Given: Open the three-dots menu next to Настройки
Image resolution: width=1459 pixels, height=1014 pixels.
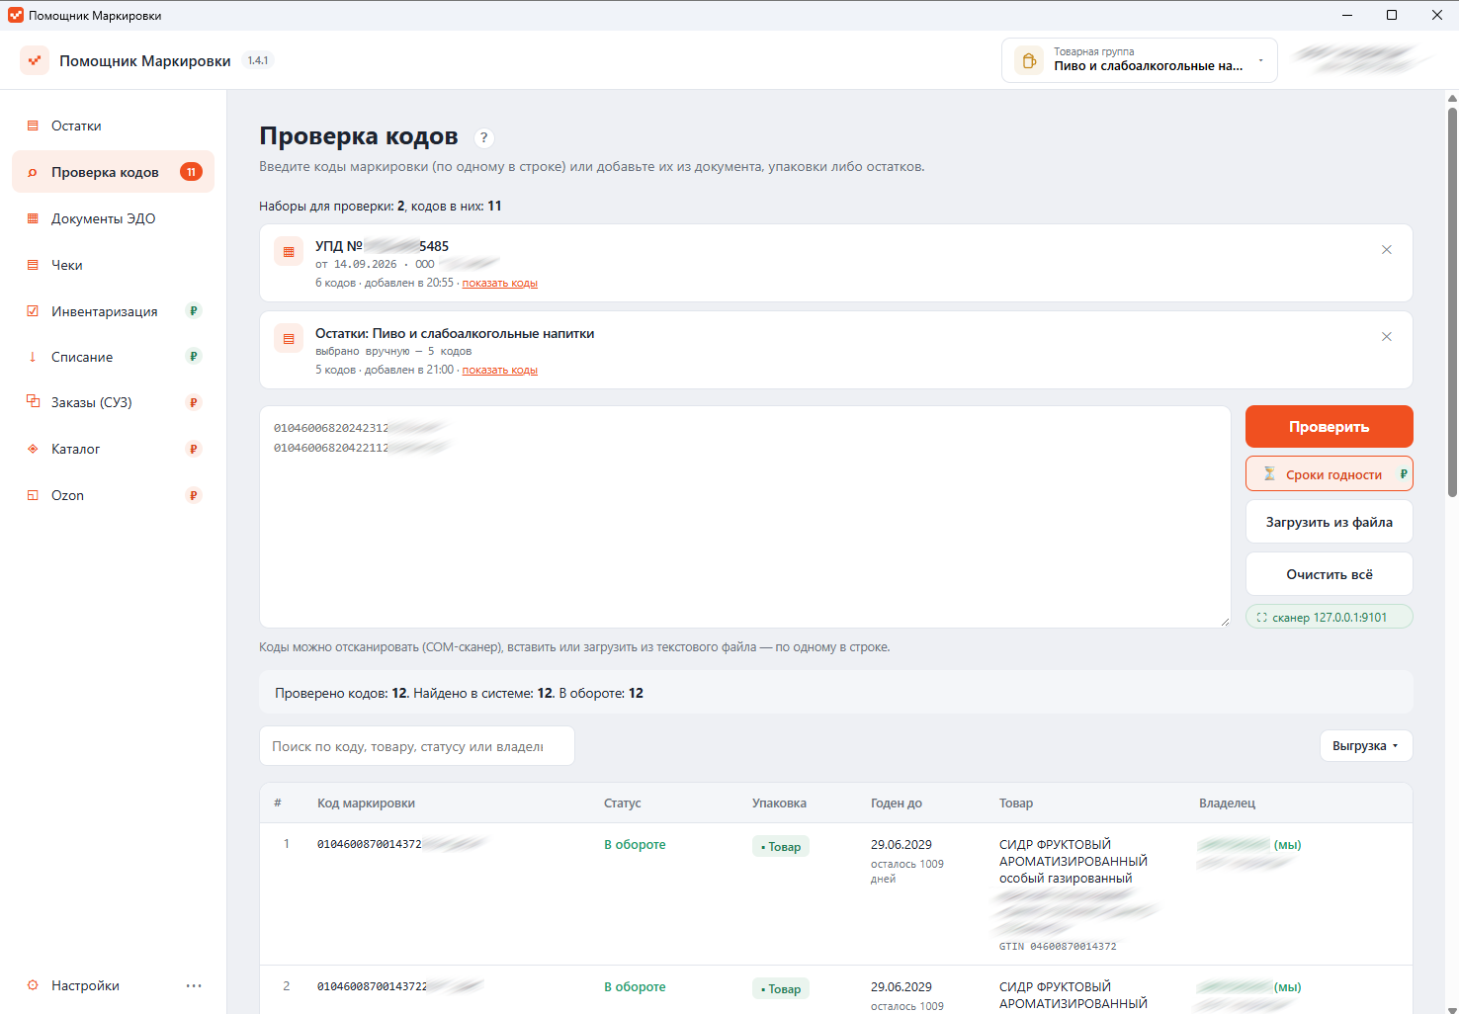Looking at the screenshot, I should point(194,985).
